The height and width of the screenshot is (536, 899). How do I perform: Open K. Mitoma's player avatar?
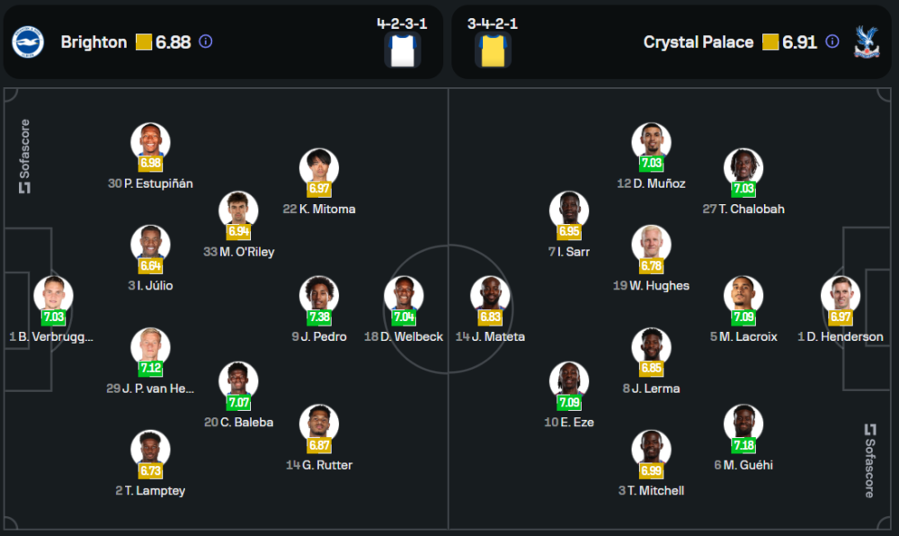(319, 167)
